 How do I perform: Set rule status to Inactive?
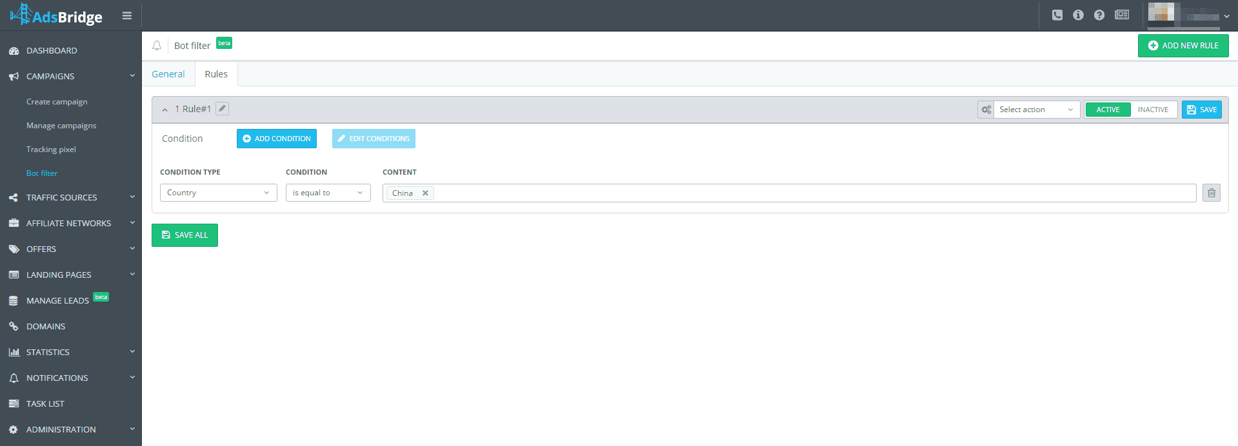pos(1153,110)
